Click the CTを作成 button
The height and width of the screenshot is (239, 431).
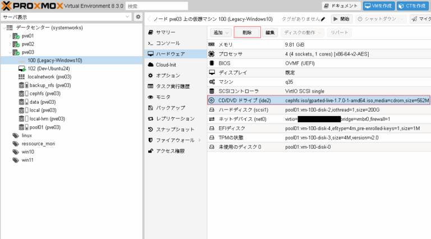click(412, 6)
